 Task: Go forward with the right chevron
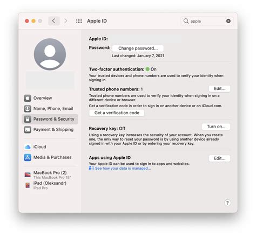66,21
